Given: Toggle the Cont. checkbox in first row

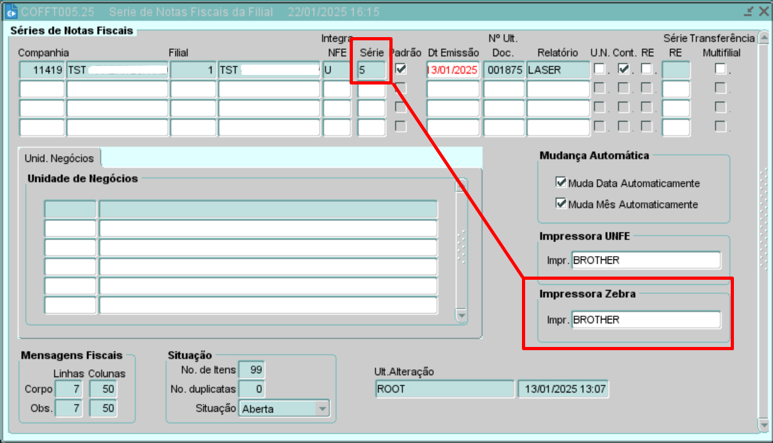Looking at the screenshot, I should pyautogui.click(x=623, y=69).
